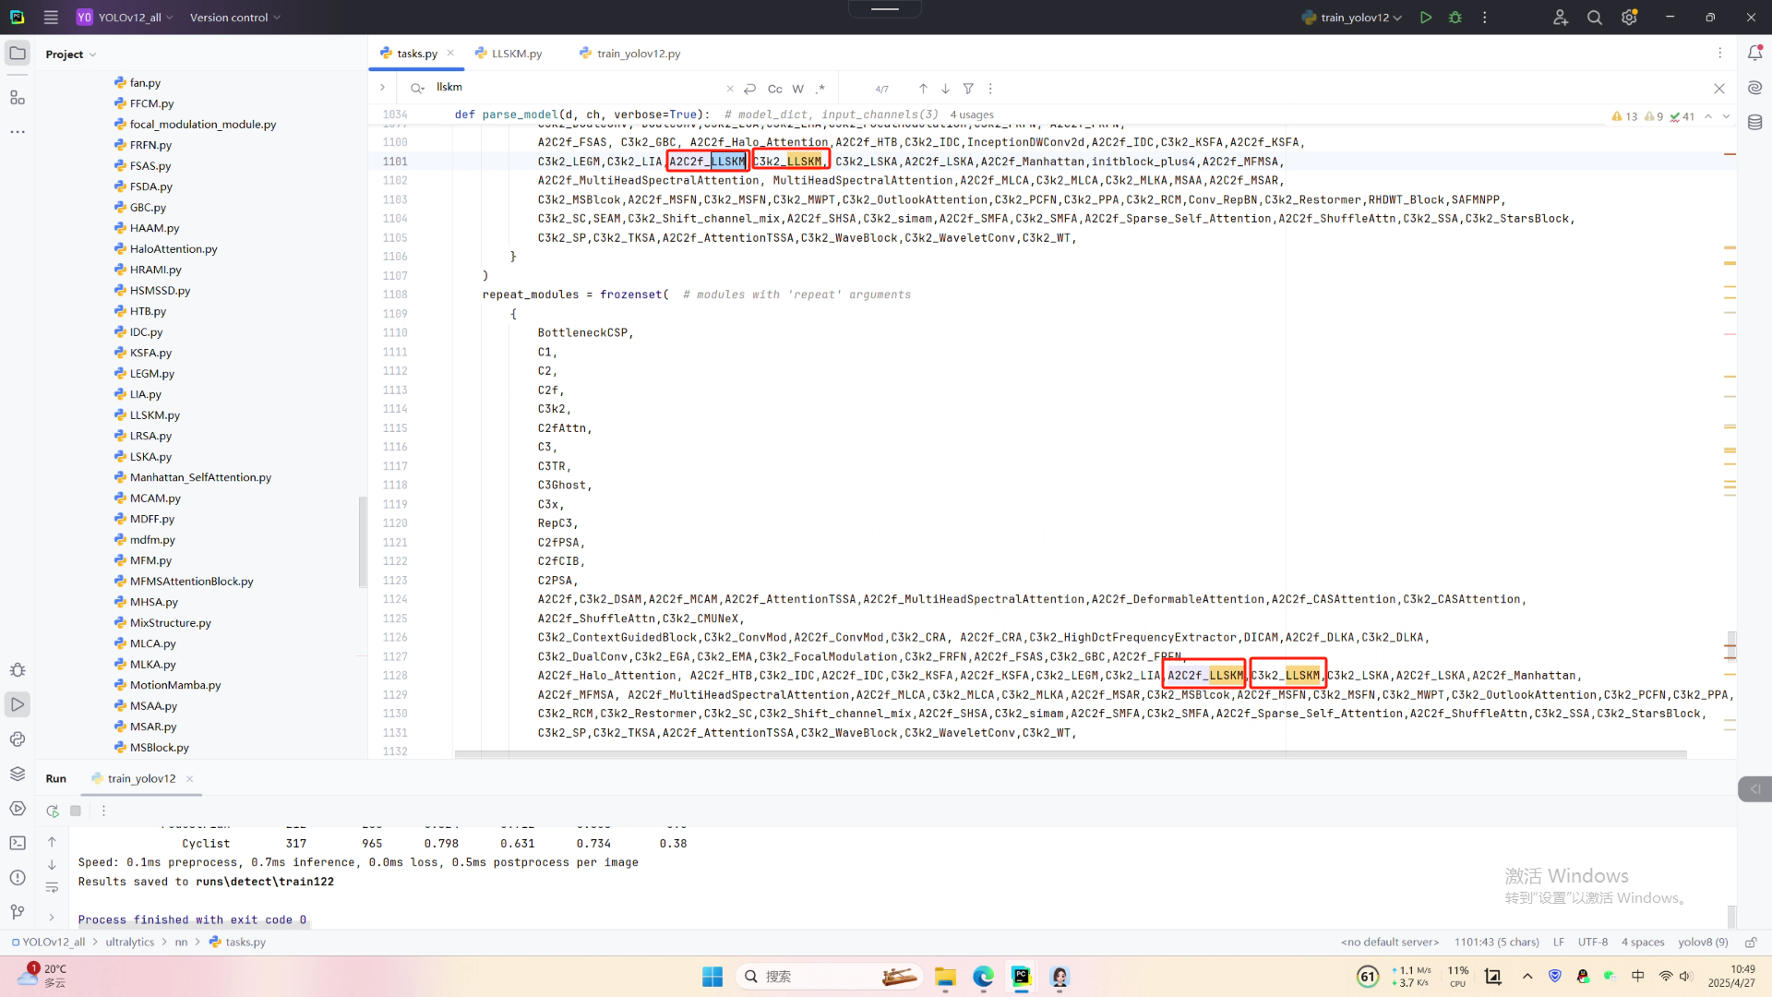1772x997 pixels.
Task: Toggle whole Words search option
Action: pyautogui.click(x=797, y=89)
